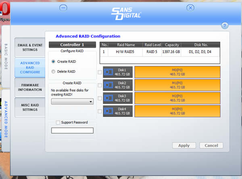Open the help question mark icon

point(225,26)
